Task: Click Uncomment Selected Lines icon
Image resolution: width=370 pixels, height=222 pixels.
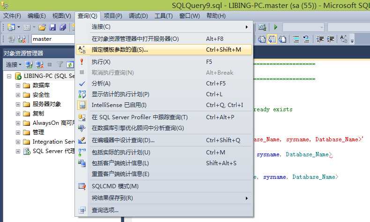Action: click(306, 39)
